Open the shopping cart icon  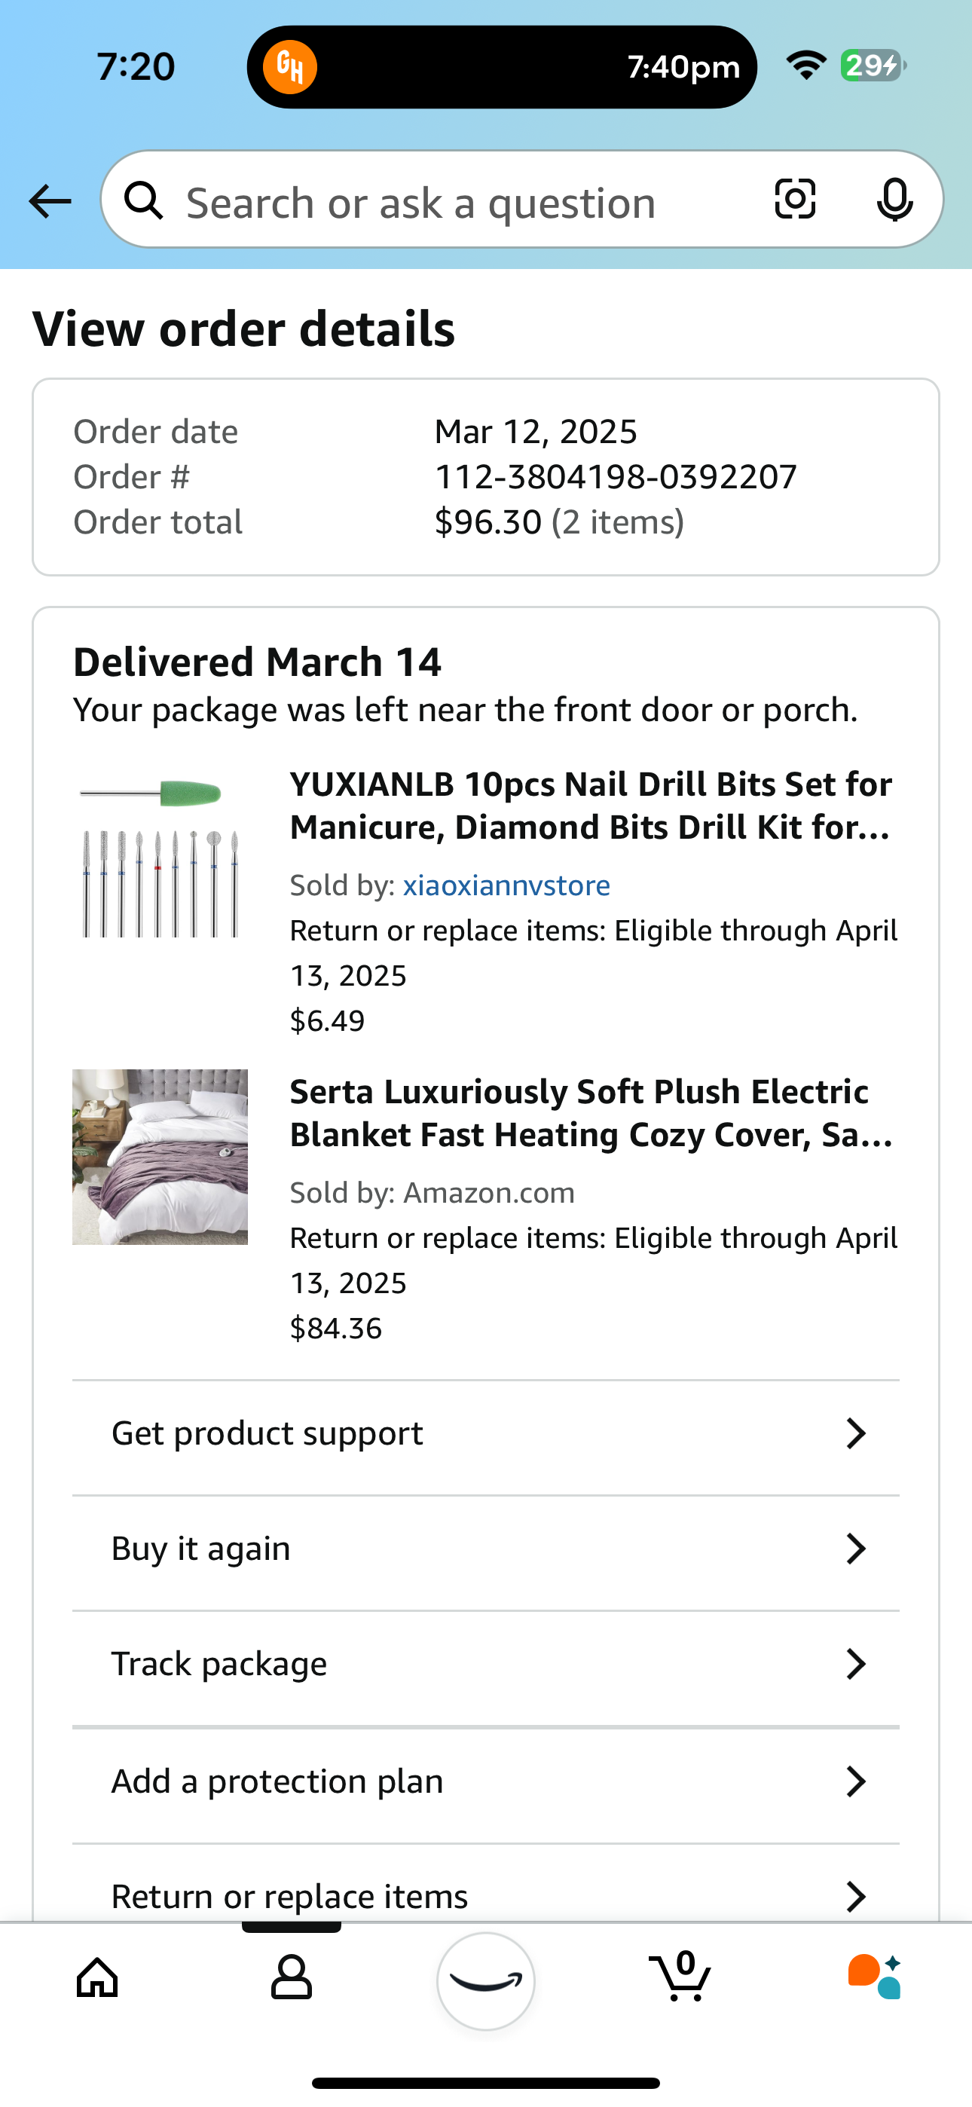click(x=680, y=1976)
